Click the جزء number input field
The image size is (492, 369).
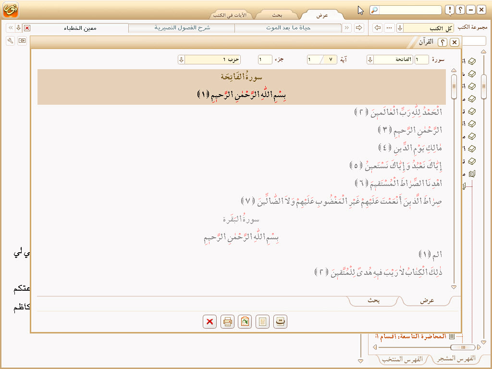[265, 60]
